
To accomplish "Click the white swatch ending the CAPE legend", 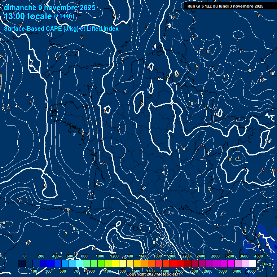I will point(252,263).
